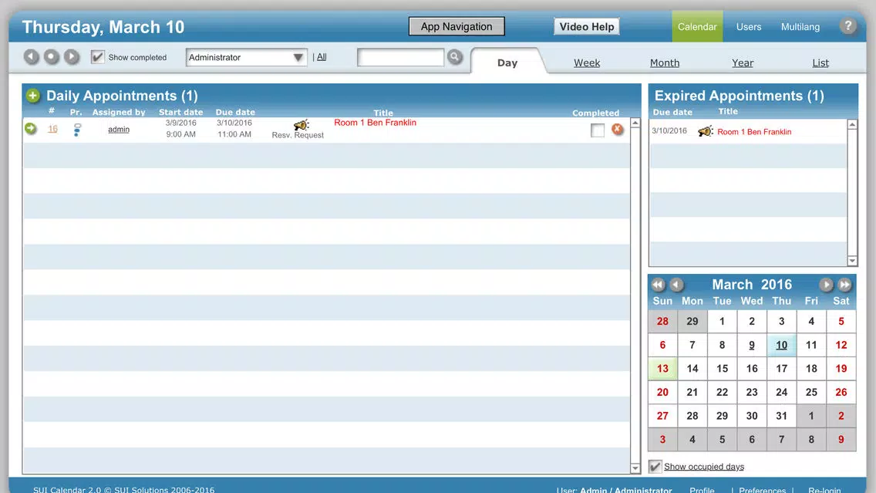Click the Re-login footer link
This screenshot has height=493, width=876.
[824, 490]
